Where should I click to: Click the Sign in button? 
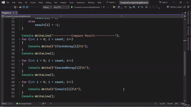(x=163, y=2)
